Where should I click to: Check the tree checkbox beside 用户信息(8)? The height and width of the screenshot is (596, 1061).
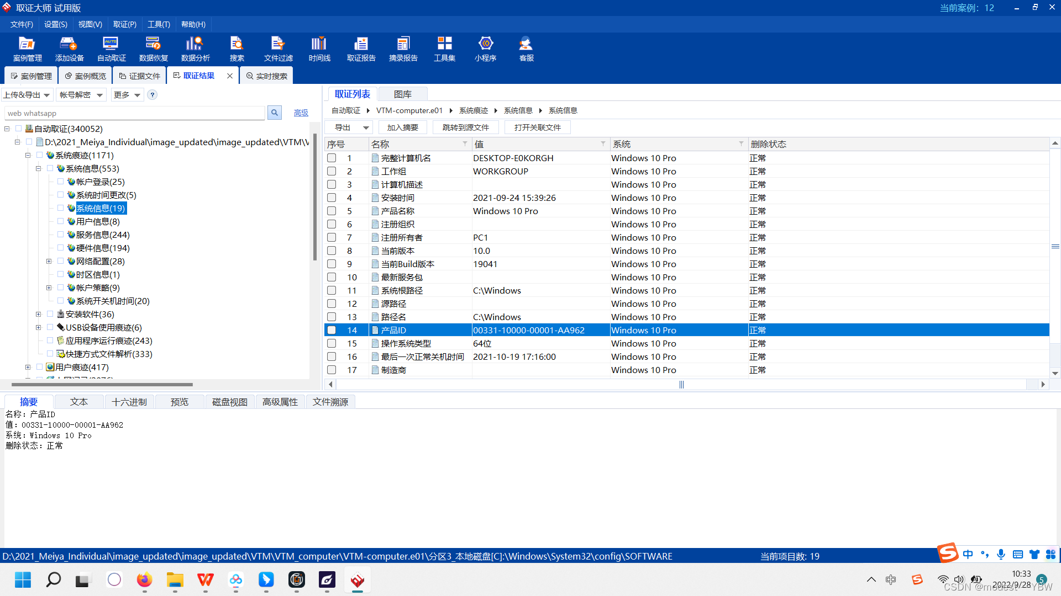pos(60,221)
